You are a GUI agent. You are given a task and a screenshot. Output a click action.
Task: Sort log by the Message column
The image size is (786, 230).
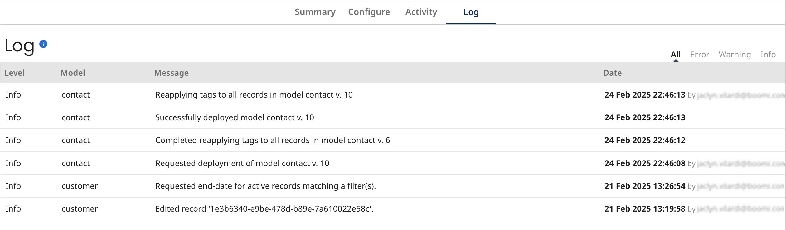point(171,73)
